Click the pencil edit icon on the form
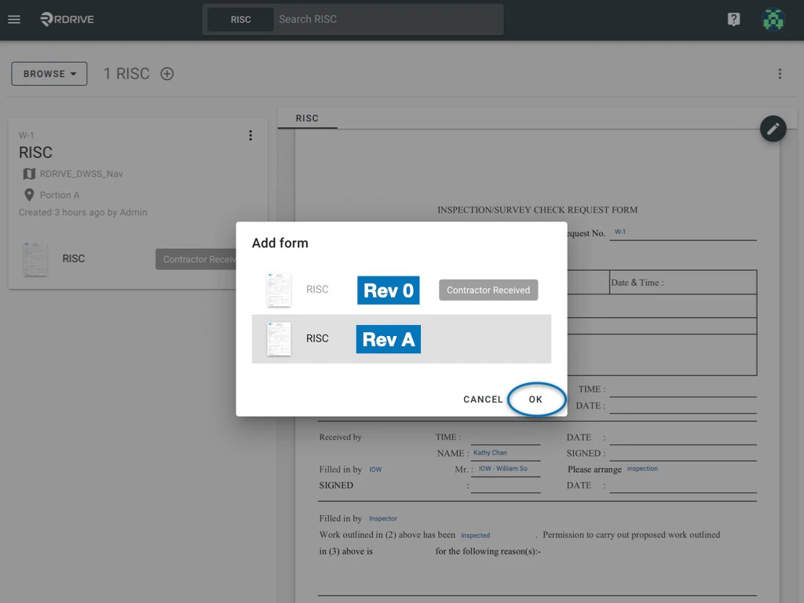The height and width of the screenshot is (603, 804). (773, 129)
